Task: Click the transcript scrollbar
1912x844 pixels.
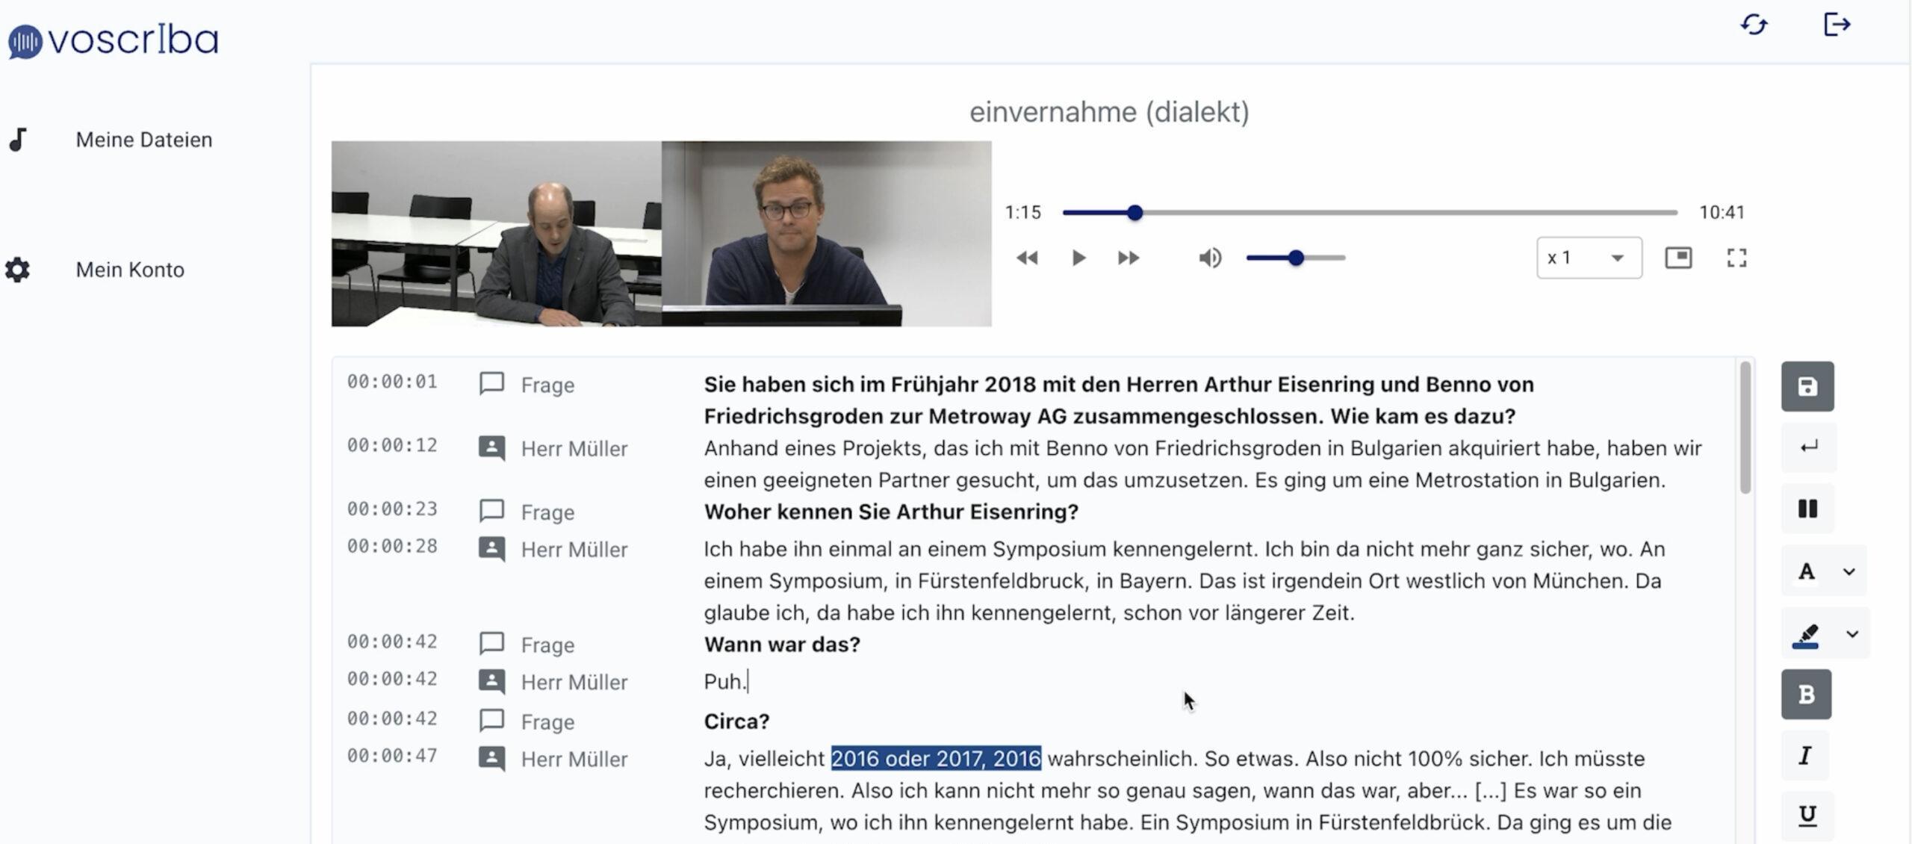Action: pos(1745,427)
